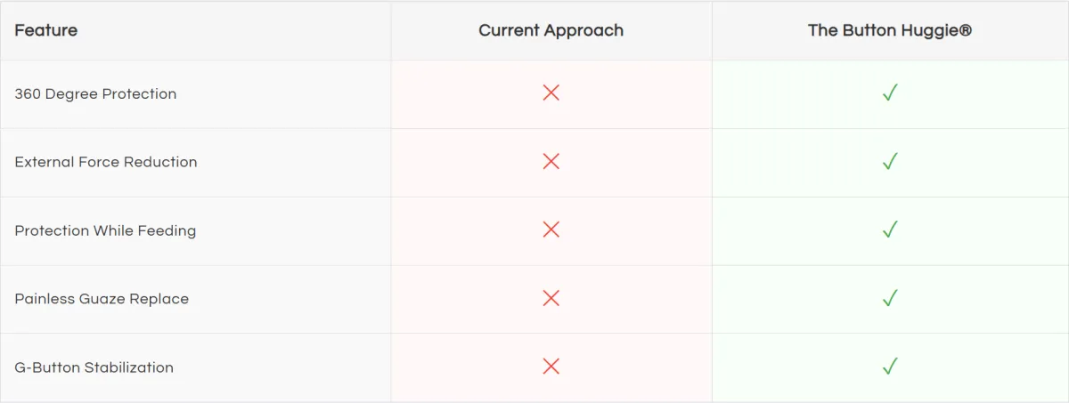Click the green check for External Force Reduction
The width and height of the screenshot is (1069, 403).
[x=889, y=161]
